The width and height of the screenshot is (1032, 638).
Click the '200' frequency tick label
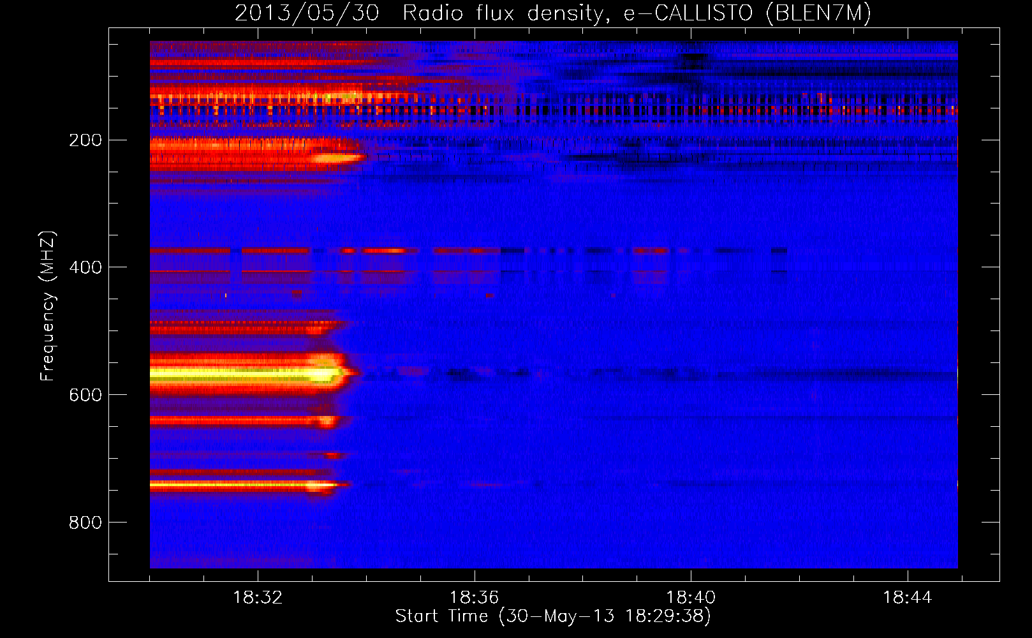[85, 140]
